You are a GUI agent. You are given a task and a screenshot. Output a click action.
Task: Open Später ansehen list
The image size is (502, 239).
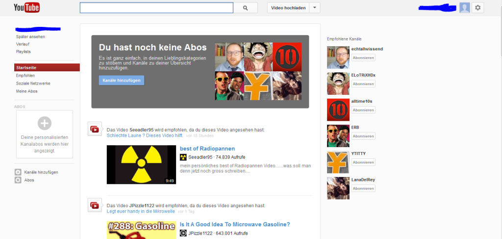(30, 37)
